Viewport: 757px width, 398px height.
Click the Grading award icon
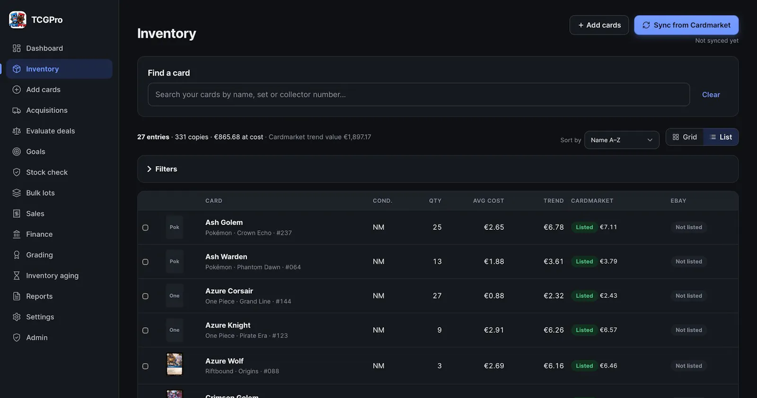17,255
